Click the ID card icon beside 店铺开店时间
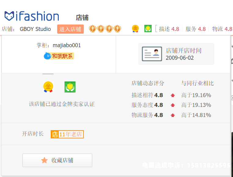 pyautogui.click(x=152, y=54)
